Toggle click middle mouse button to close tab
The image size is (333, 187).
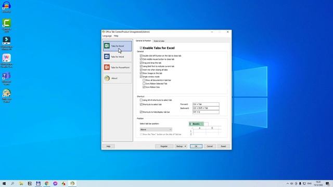[x=141, y=59]
